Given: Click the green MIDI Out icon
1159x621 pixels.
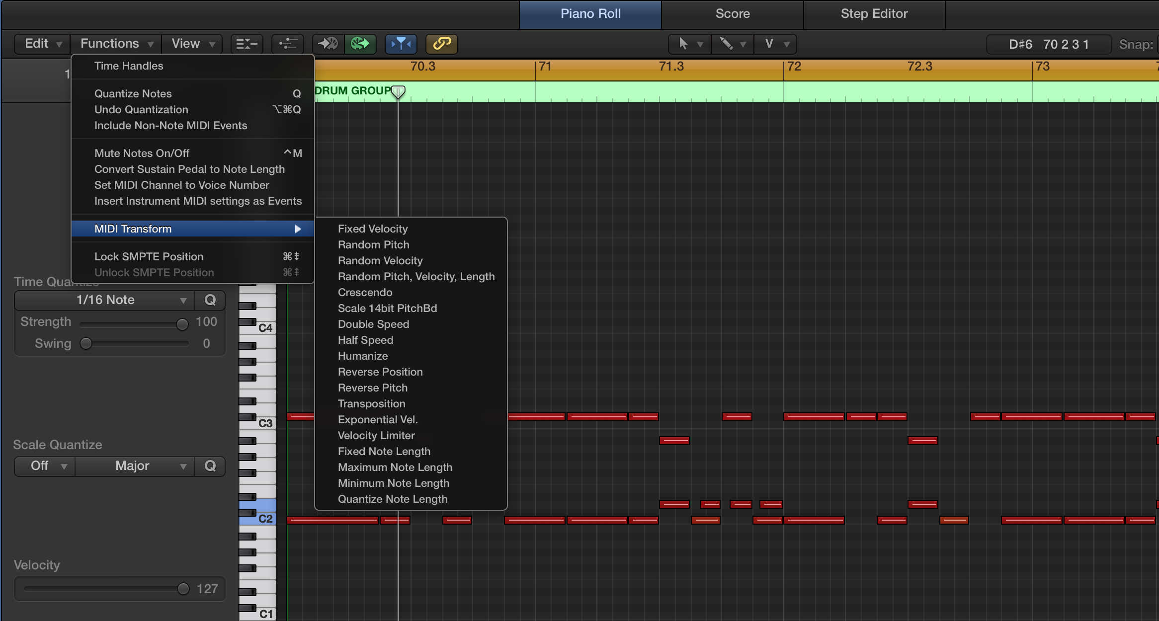Looking at the screenshot, I should click(x=360, y=44).
